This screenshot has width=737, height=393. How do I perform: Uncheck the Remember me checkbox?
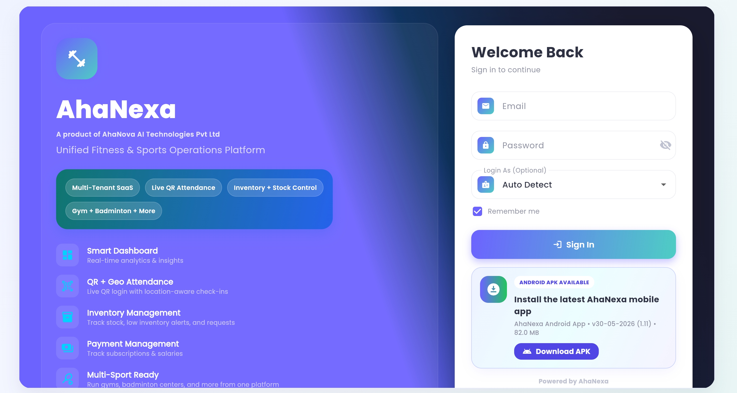(x=477, y=211)
